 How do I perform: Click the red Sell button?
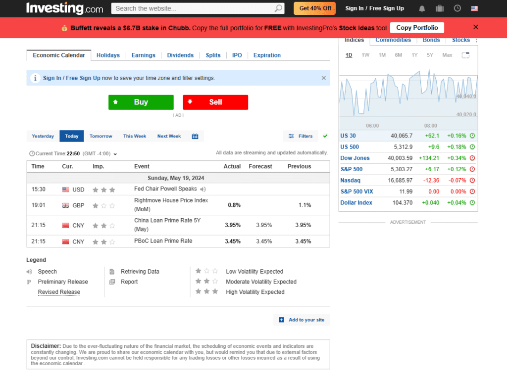click(215, 102)
